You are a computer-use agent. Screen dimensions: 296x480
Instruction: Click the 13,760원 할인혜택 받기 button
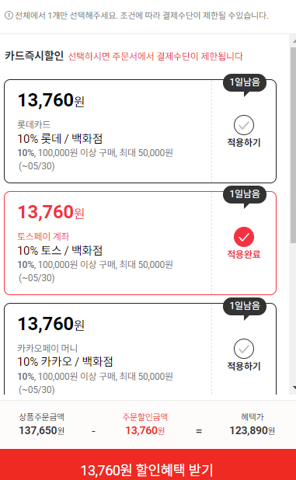(x=148, y=464)
